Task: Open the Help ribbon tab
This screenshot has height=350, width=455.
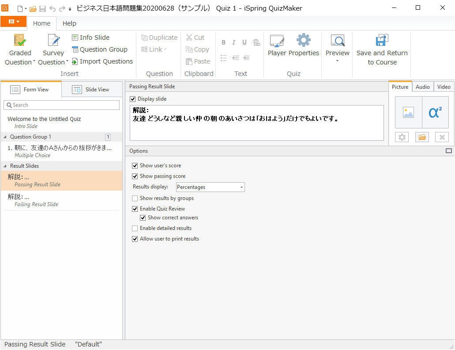Action: point(69,23)
